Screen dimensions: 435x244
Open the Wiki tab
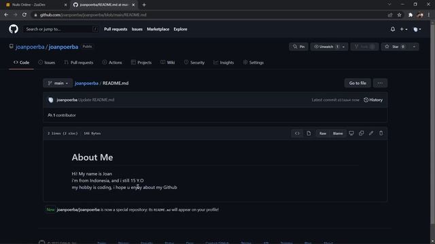tap(168, 62)
